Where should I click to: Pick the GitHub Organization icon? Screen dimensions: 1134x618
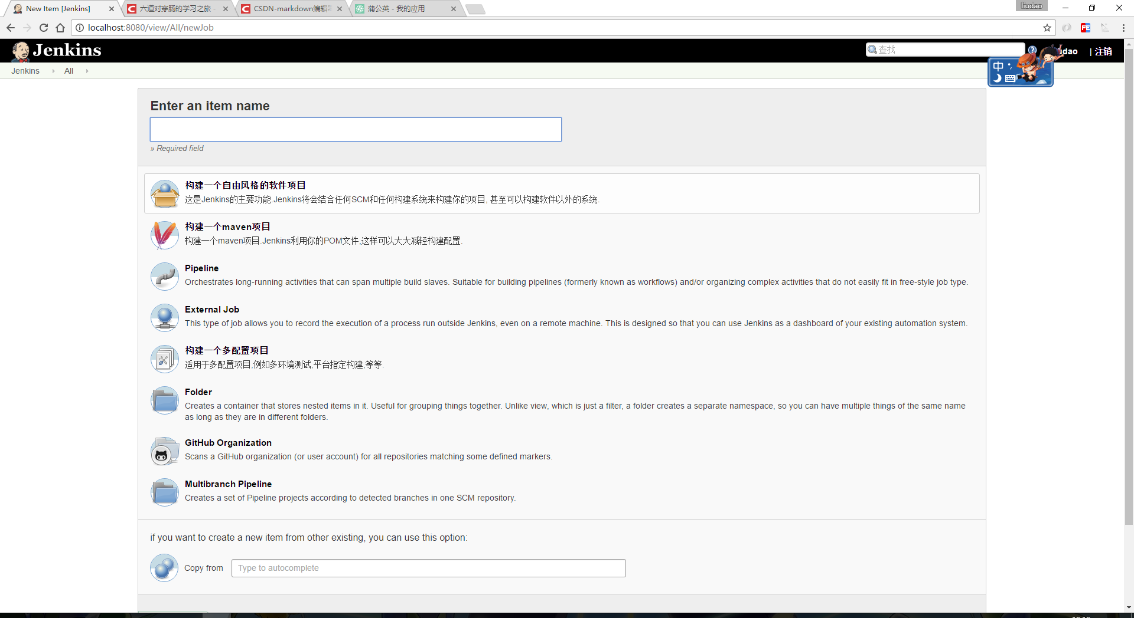165,451
